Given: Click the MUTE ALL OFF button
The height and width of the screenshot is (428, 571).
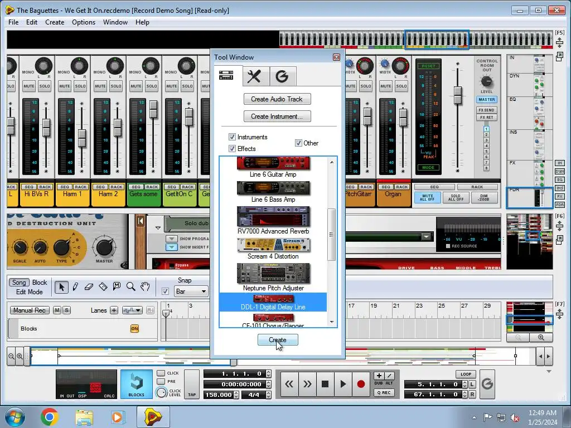Looking at the screenshot, I should pyautogui.click(x=427, y=198).
